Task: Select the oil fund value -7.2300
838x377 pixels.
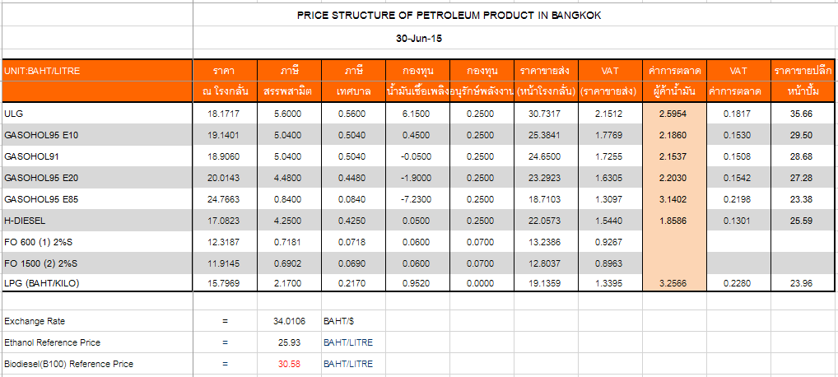Action: (x=417, y=199)
